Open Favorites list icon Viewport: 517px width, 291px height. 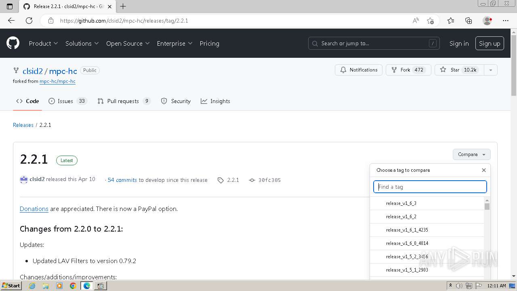[451, 21]
